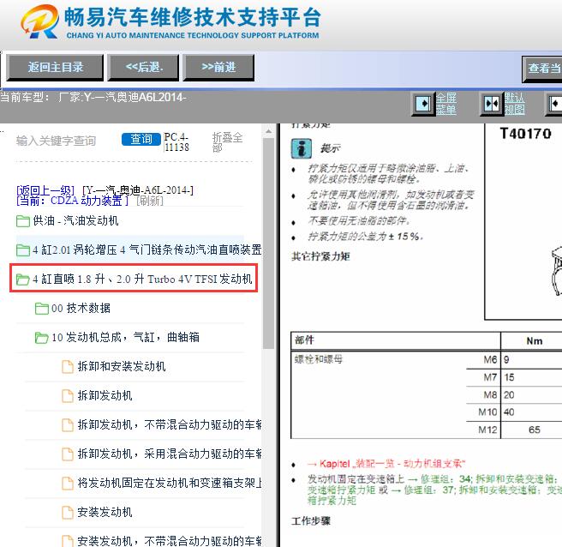Image resolution: width=562 pixels, height=547 pixels.
Task: Click document icon of 拆卸发动机
Action: 68,395
